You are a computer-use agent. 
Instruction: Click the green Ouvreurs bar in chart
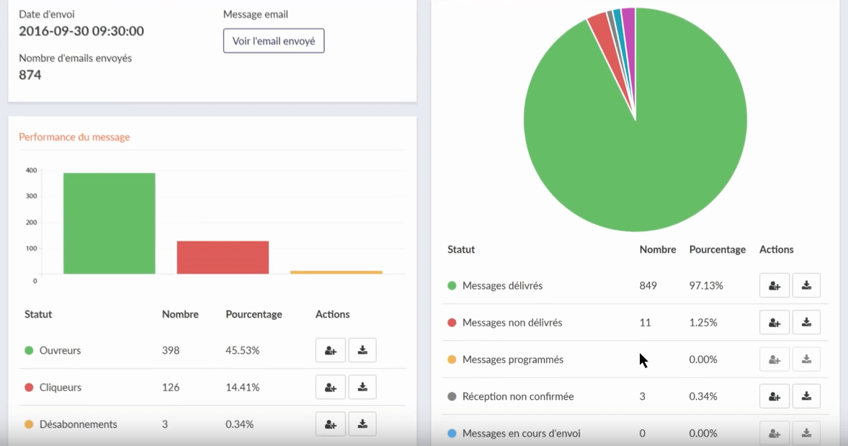110,223
